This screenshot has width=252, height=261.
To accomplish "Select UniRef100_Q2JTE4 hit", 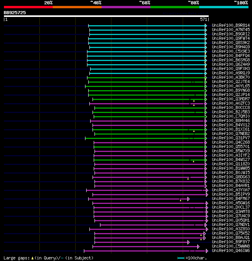I will click(x=231, y=82).
